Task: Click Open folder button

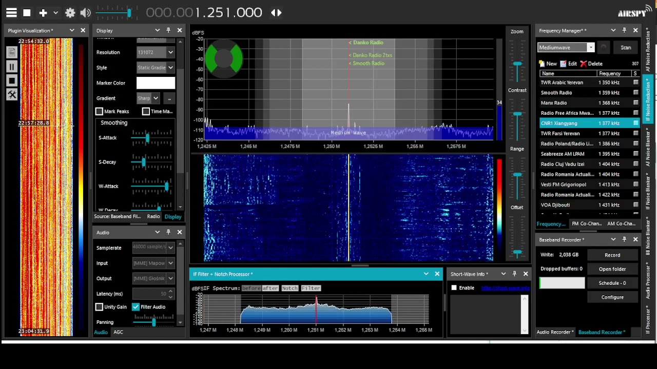Action: tap(612, 269)
